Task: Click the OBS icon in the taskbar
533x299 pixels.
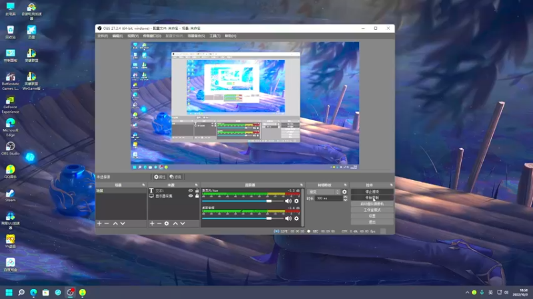Action: tap(71, 292)
